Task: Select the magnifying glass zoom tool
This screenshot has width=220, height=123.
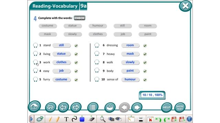Action: 102,119
